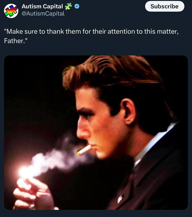Screen dimensions: 192x217
Task: Click the blue verified checkmark badge
Action: 76,6
